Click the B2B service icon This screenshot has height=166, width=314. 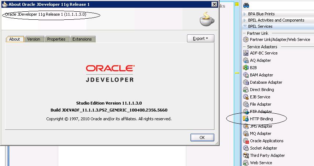(246, 68)
